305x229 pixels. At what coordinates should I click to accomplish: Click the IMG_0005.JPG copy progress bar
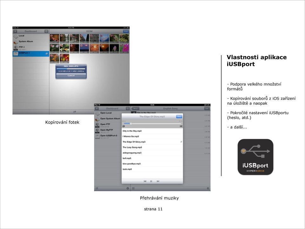click(71, 69)
